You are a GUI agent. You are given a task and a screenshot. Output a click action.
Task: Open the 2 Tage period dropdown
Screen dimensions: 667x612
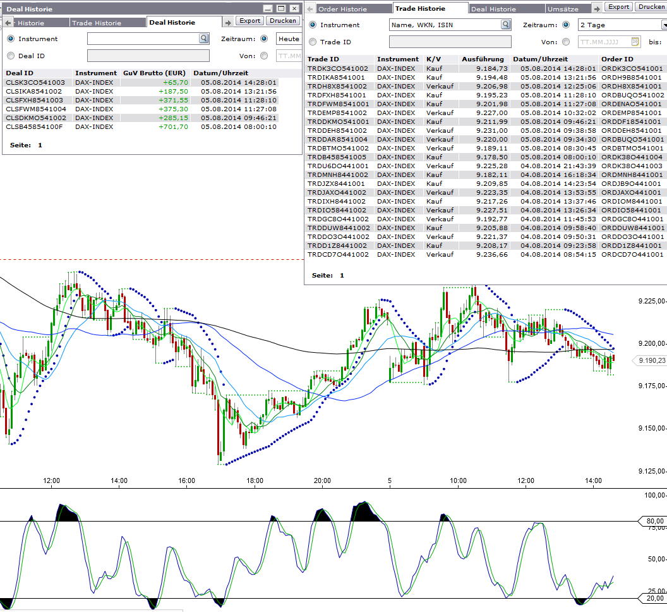622,25
